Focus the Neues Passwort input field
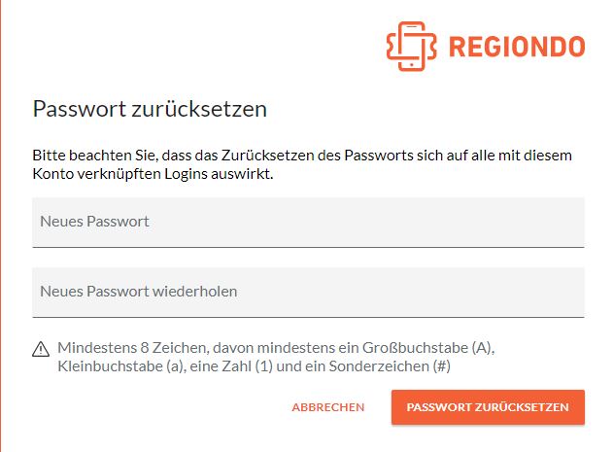613x452 pixels. click(308, 223)
